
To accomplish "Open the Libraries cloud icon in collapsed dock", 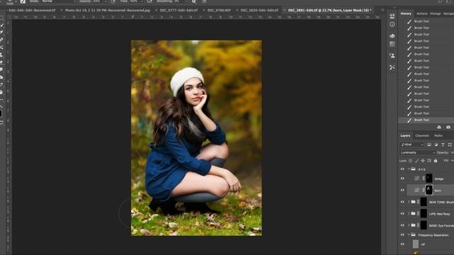I will [x=392, y=36].
